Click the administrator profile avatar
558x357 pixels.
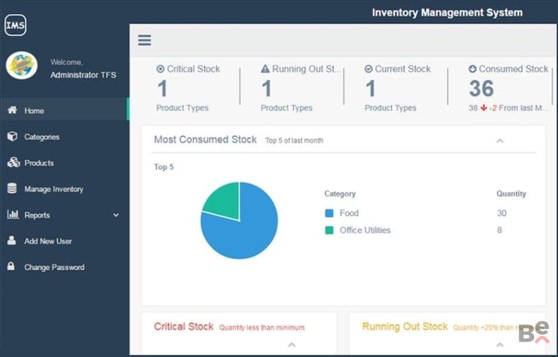tap(21, 65)
